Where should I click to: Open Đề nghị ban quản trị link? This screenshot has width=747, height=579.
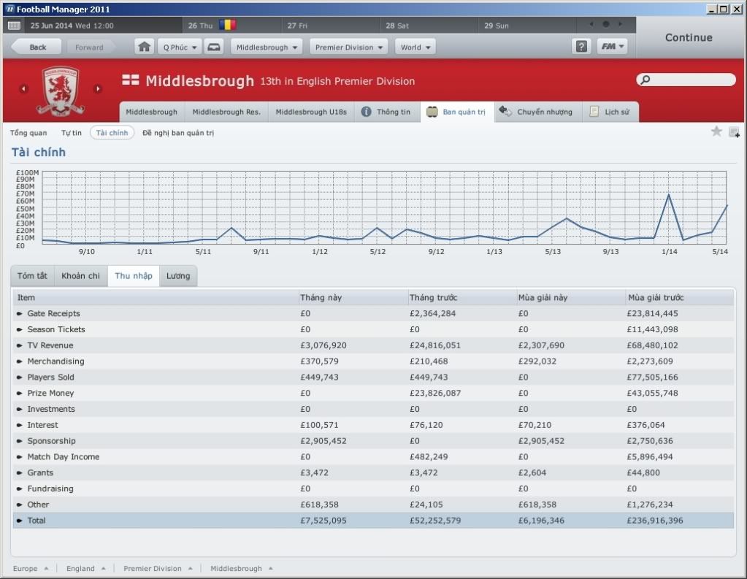pos(178,133)
